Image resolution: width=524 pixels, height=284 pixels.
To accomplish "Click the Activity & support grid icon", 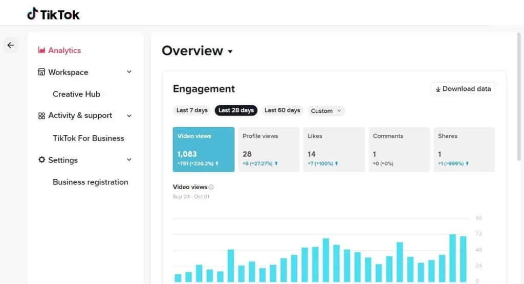I will coord(41,115).
